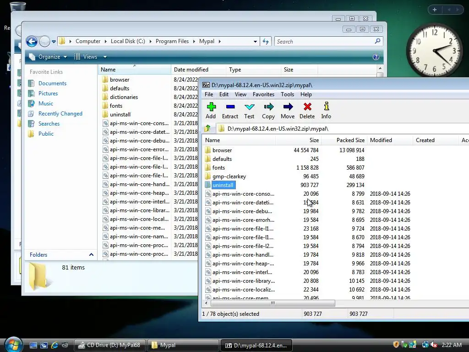Choose the Move tool in 7-Zip
The image size is (469, 352).
288,110
